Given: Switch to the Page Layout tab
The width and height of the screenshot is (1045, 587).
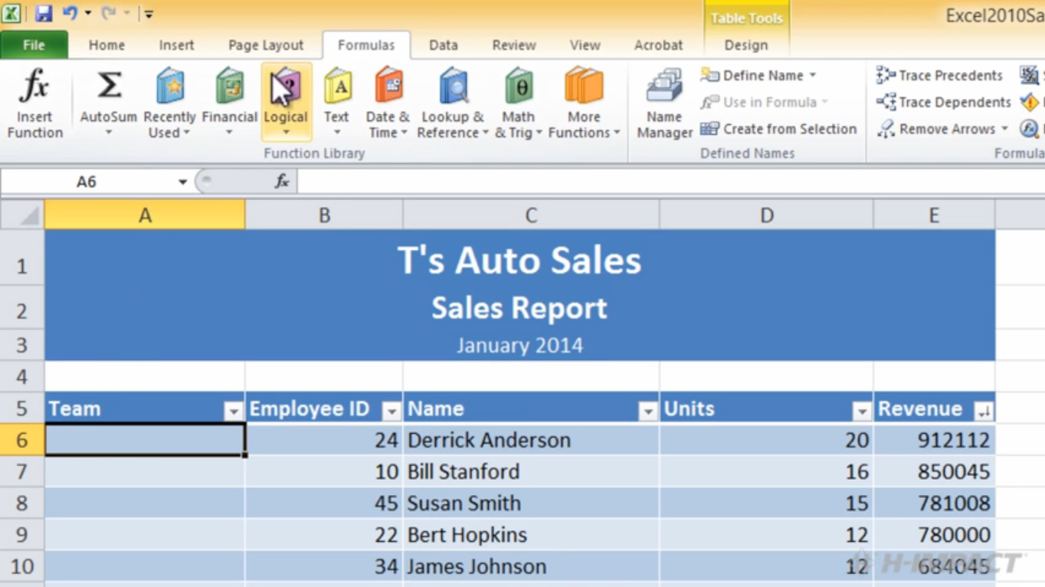Looking at the screenshot, I should [x=266, y=45].
